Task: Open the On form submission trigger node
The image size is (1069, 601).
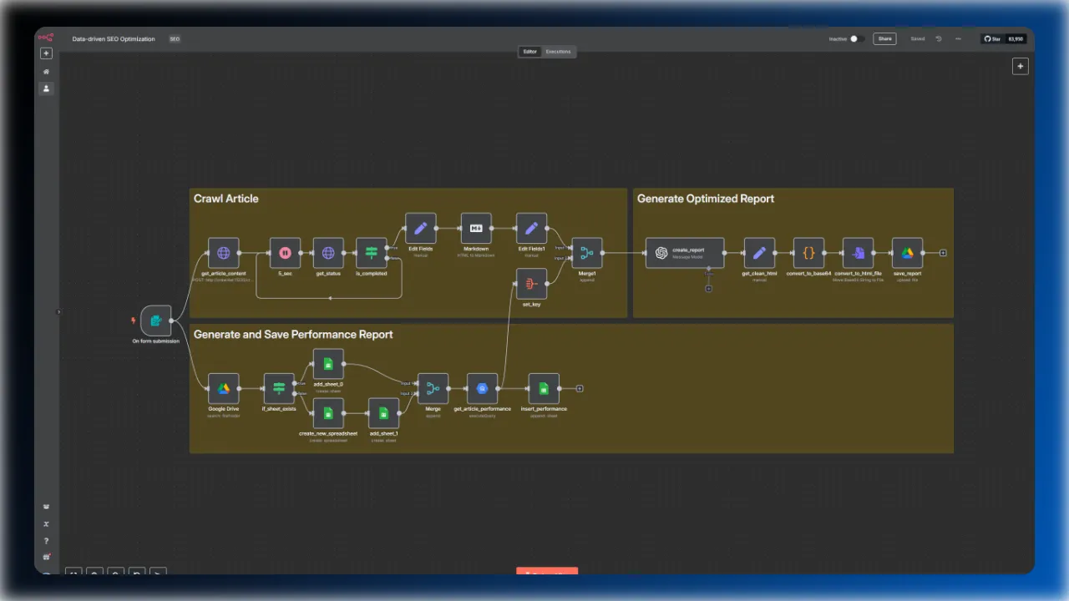Action: tap(156, 321)
